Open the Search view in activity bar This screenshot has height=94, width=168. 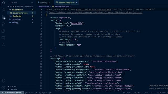pos(3,10)
